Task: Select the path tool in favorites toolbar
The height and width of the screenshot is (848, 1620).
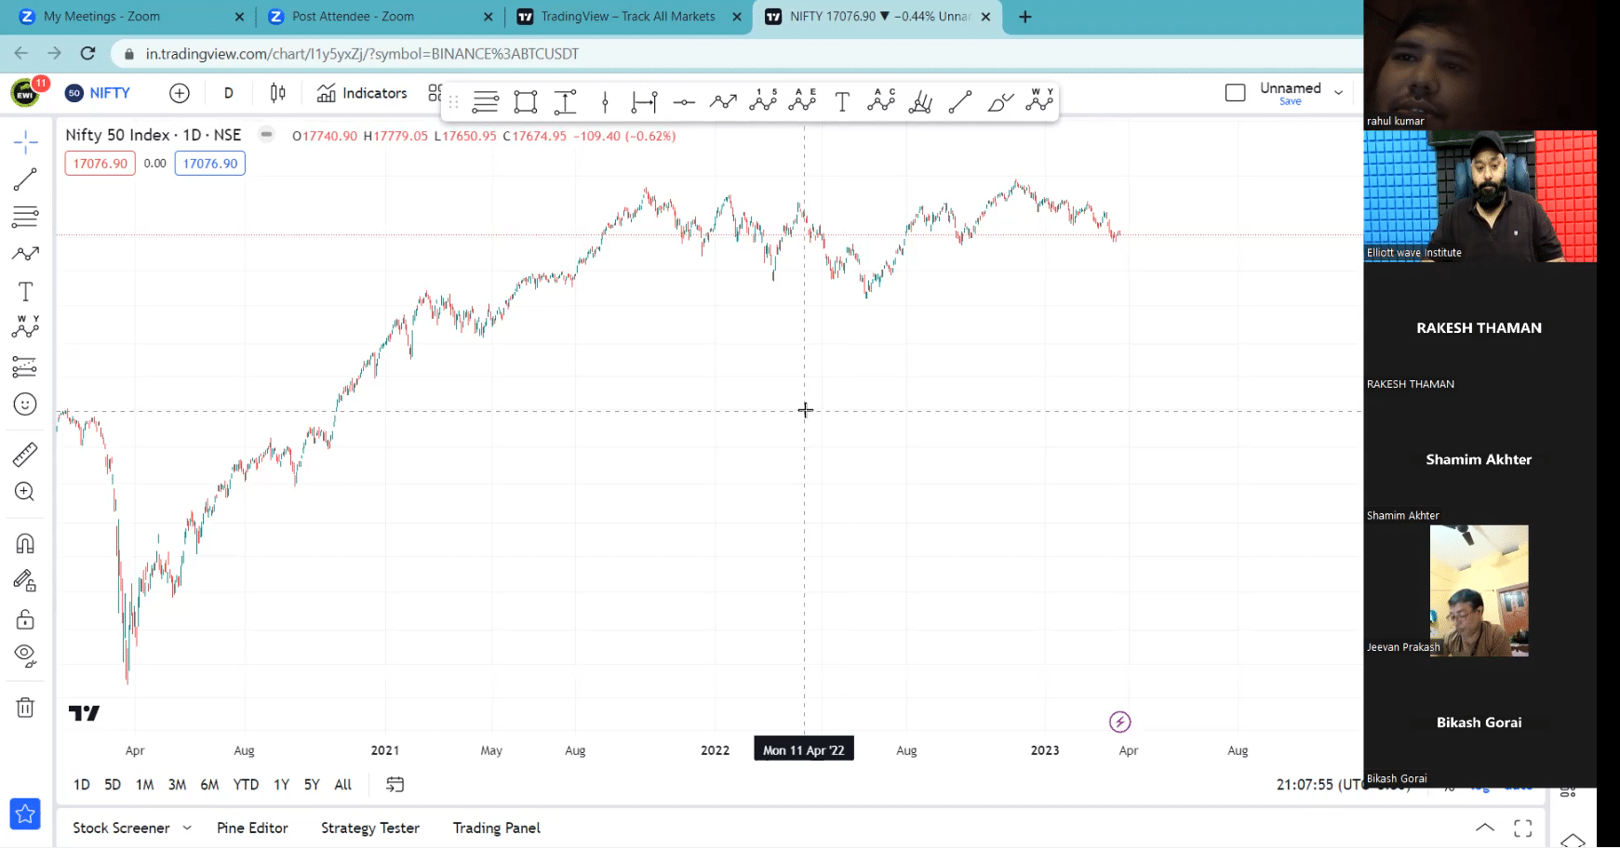Action: tap(723, 101)
